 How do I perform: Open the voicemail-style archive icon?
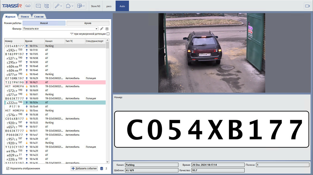[x=28, y=6]
